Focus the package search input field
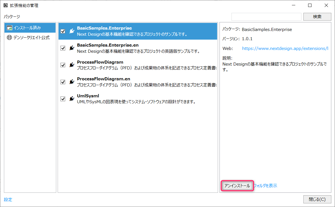 point(266,17)
